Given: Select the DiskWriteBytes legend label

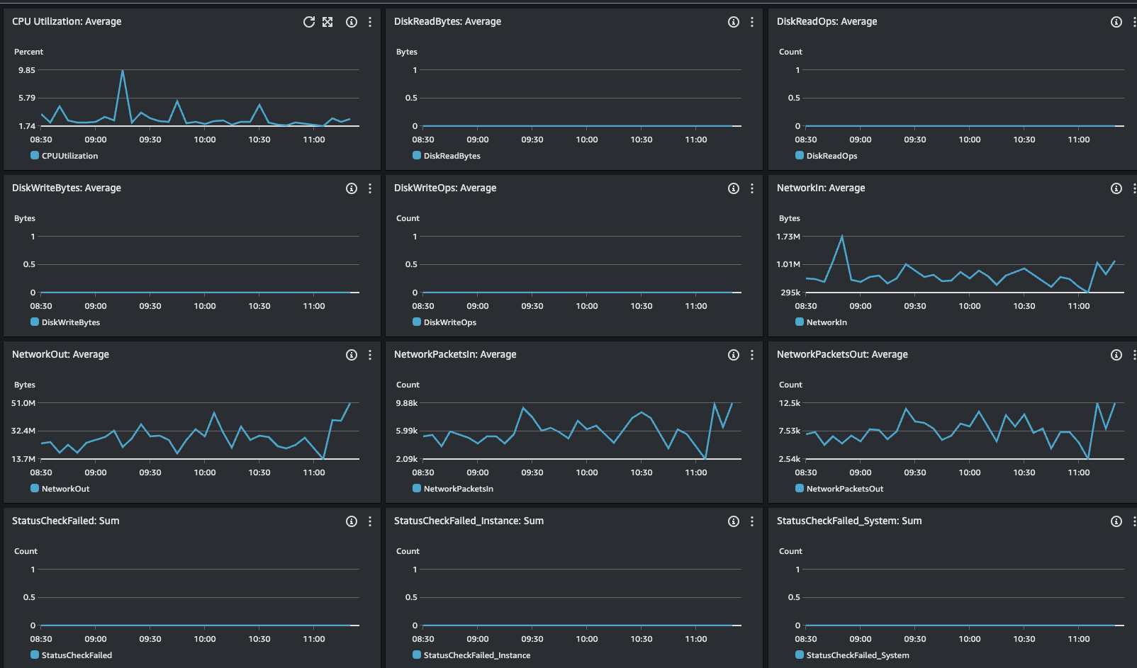Looking at the screenshot, I should coord(71,322).
